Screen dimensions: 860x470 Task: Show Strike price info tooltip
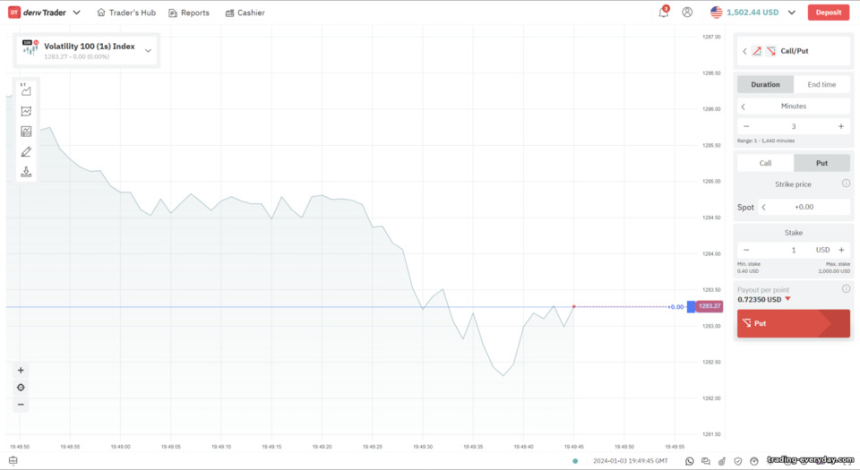click(x=846, y=184)
